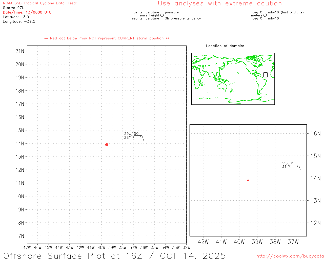Image resolution: width=324 pixels, height=259 pixels.
Task: Click the 'Offshore Surface Plot at 16Z' title
Action: click(73, 255)
